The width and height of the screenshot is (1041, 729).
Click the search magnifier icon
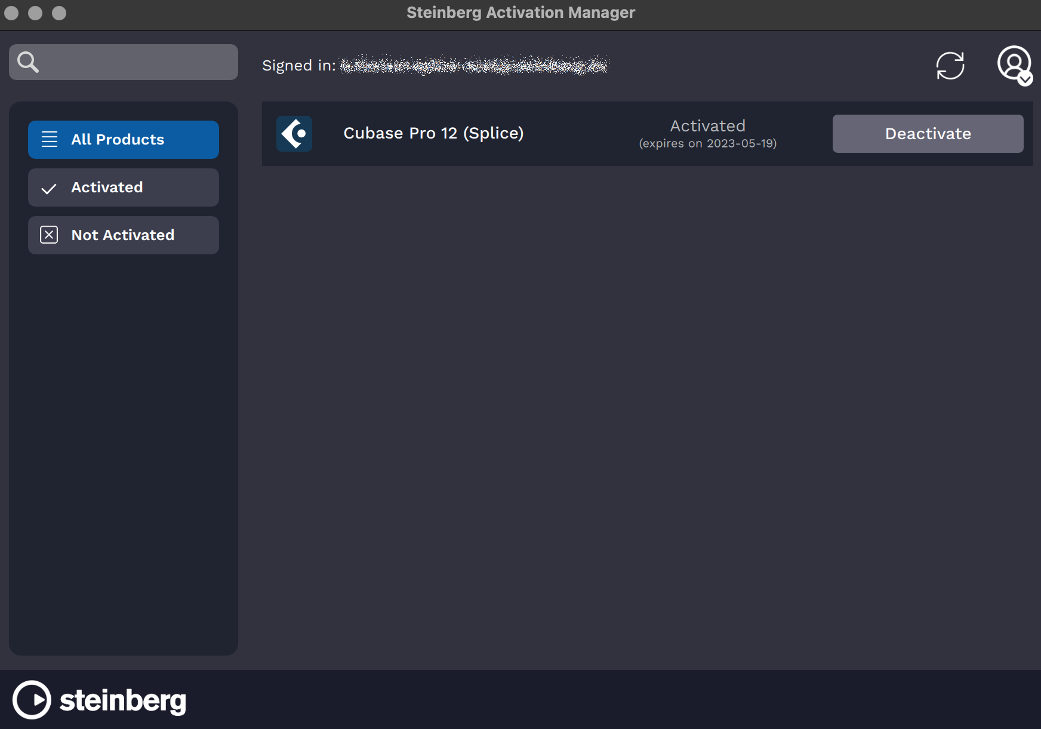(27, 61)
